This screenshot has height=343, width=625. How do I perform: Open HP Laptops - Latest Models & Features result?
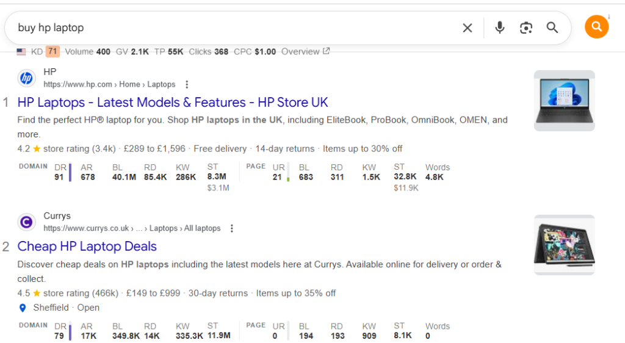(x=173, y=103)
